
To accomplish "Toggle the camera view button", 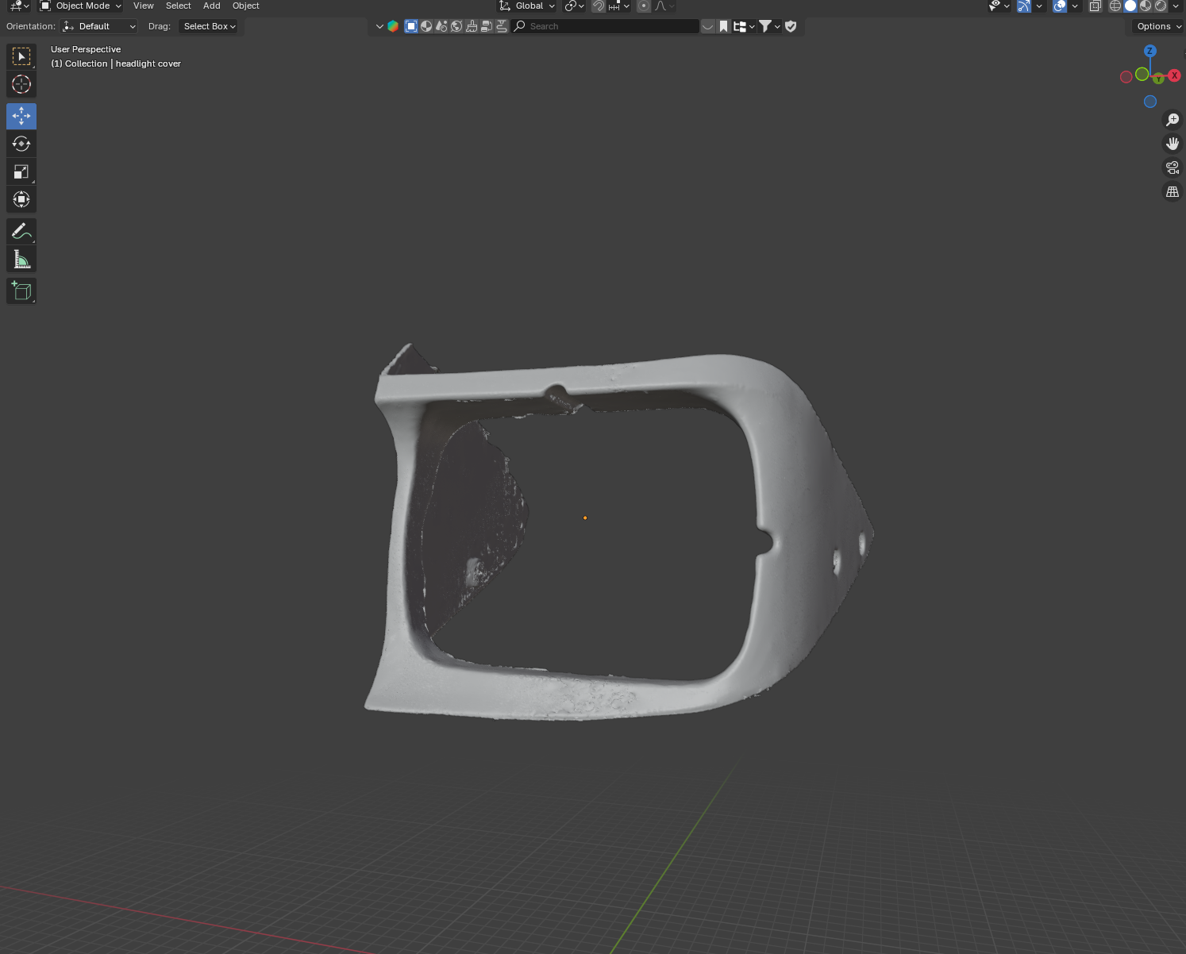I will (x=1173, y=167).
